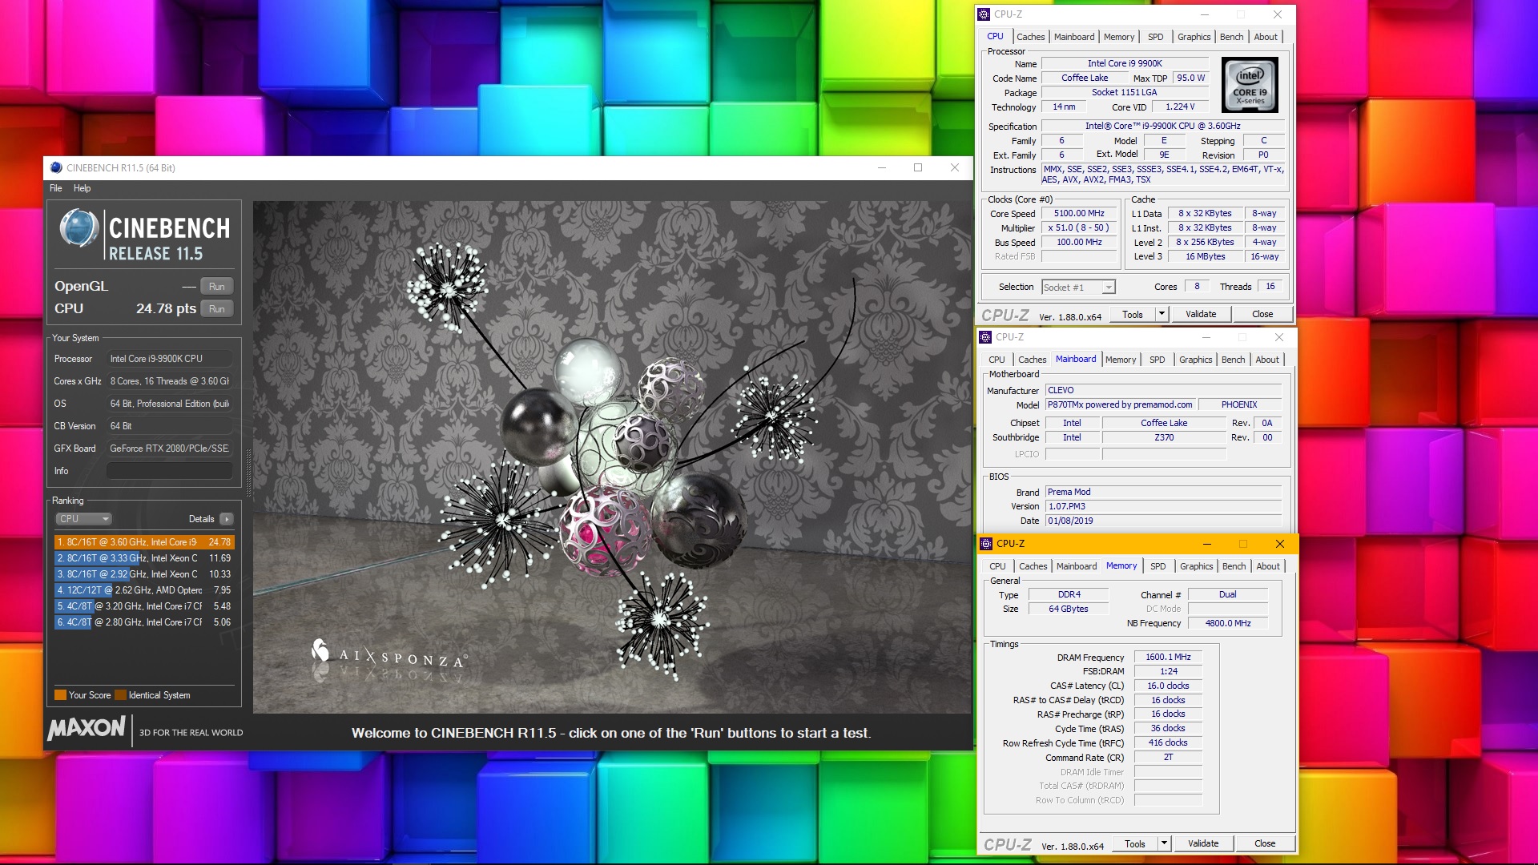
Task: Open the File menu in Cinebench
Action: click(56, 188)
